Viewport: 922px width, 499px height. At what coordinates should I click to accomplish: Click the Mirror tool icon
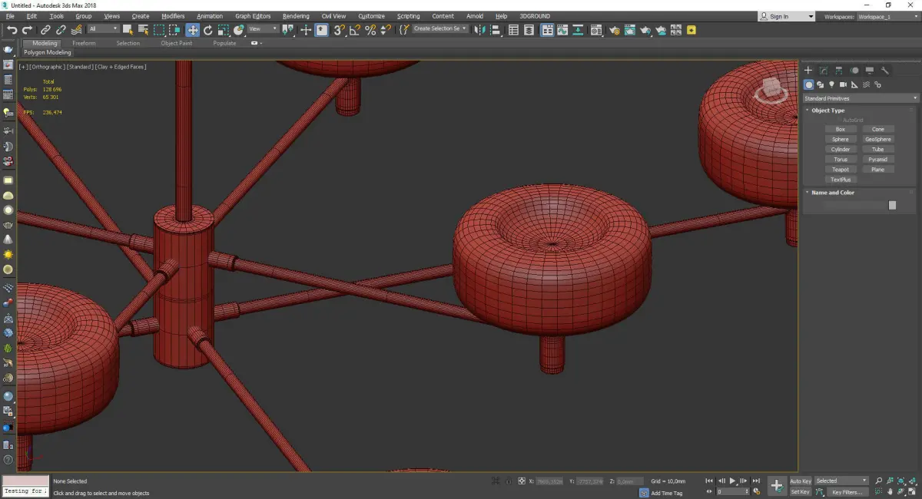(480, 30)
